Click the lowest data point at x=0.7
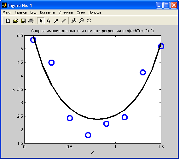The height and width of the screenshot is (159, 179). pyautogui.click(x=88, y=135)
